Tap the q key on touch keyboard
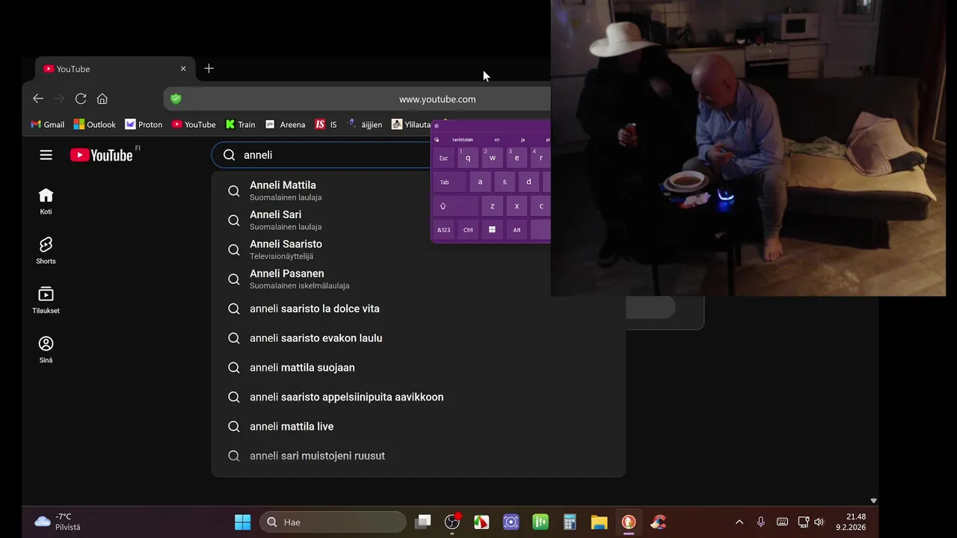This screenshot has width=957, height=538. (x=468, y=158)
